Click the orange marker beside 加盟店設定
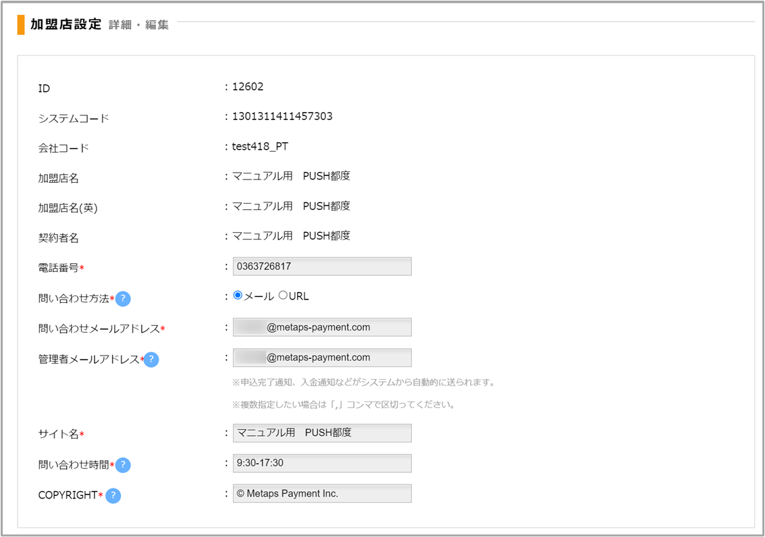 (21, 24)
